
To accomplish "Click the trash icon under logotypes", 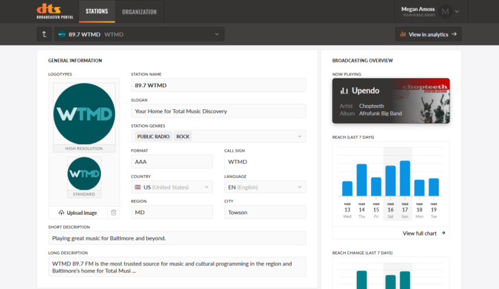I will click(113, 212).
